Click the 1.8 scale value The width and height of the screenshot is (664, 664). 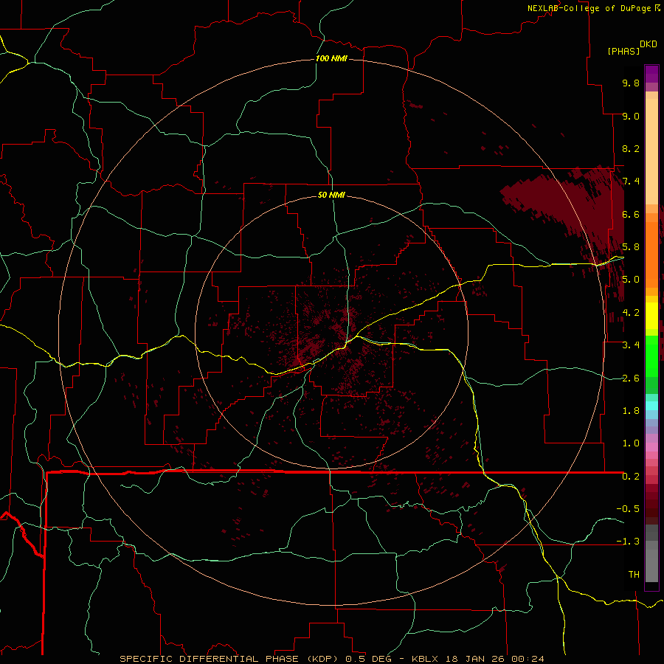pyautogui.click(x=631, y=411)
